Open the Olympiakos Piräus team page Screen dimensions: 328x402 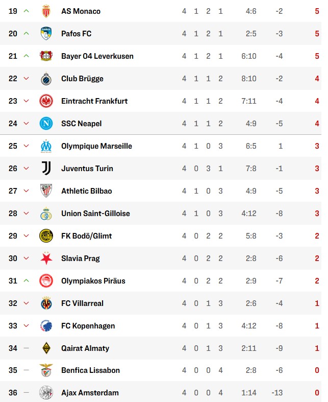tap(93, 281)
